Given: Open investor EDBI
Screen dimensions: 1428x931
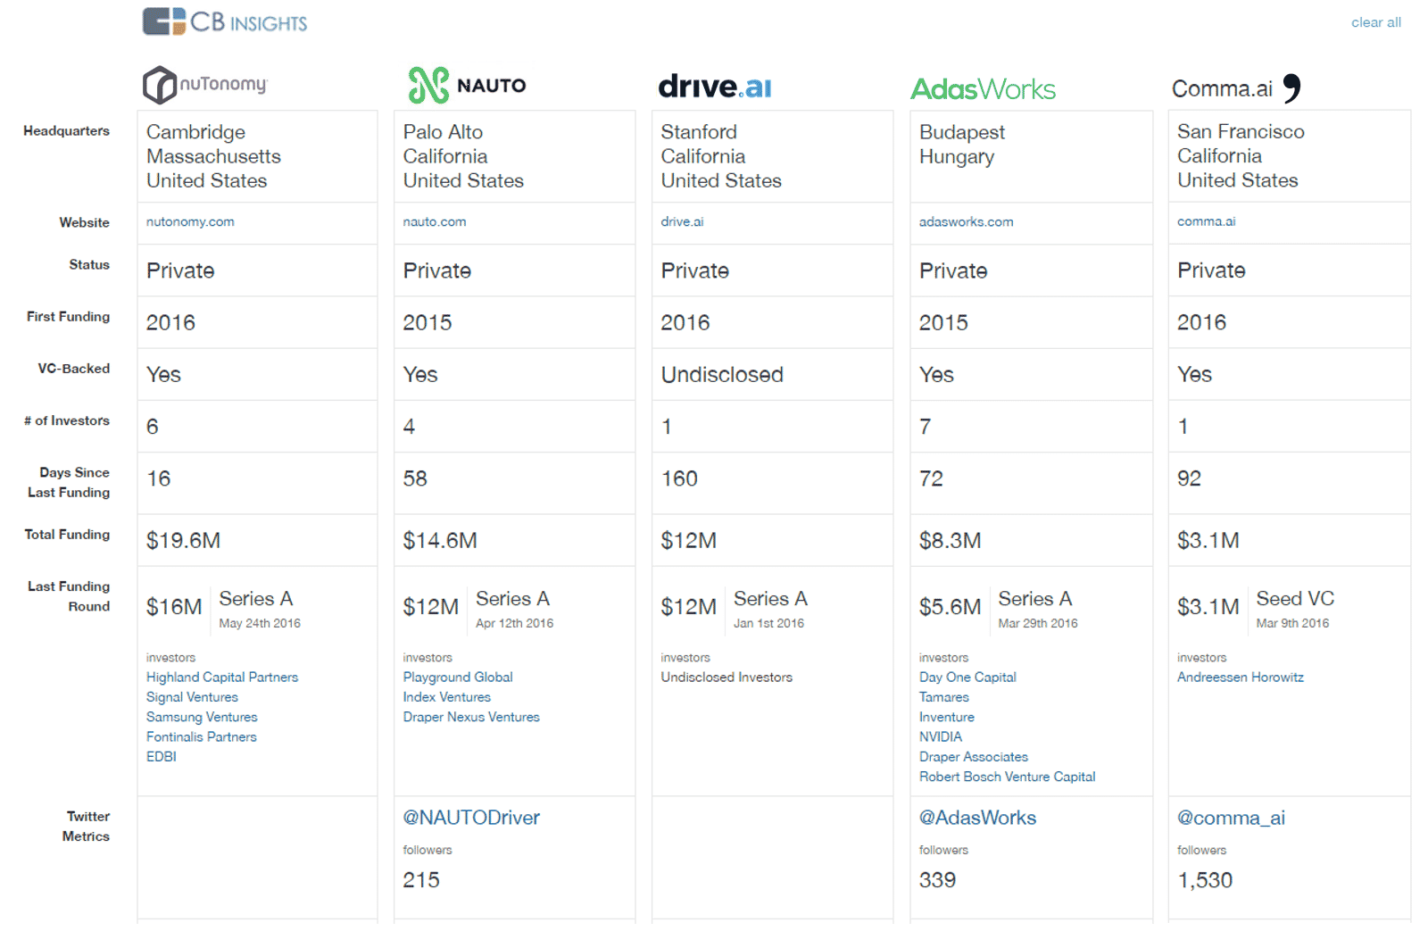Looking at the screenshot, I should tap(162, 756).
